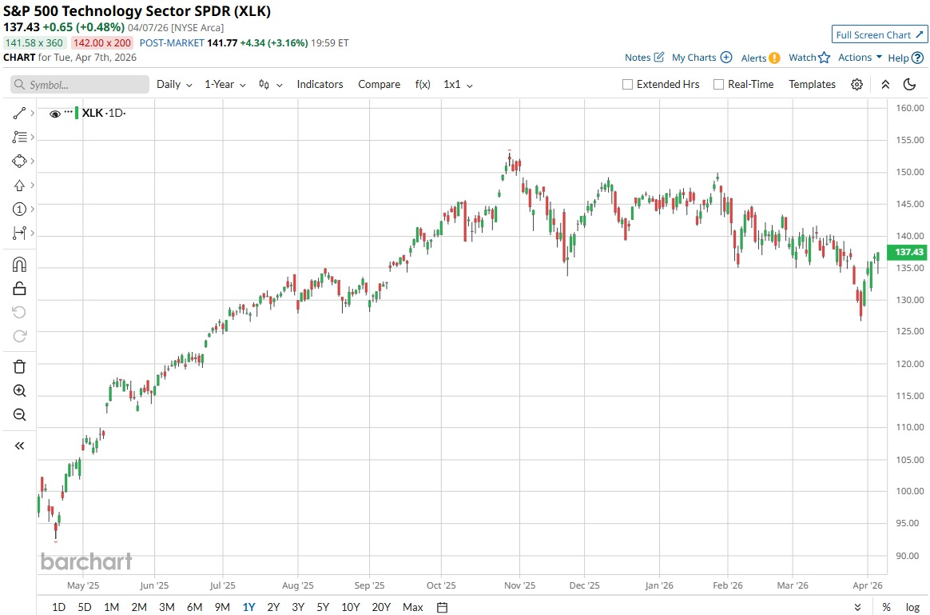Click the Watch star icon
Viewport: 930px width, 615px height.
tap(825, 58)
